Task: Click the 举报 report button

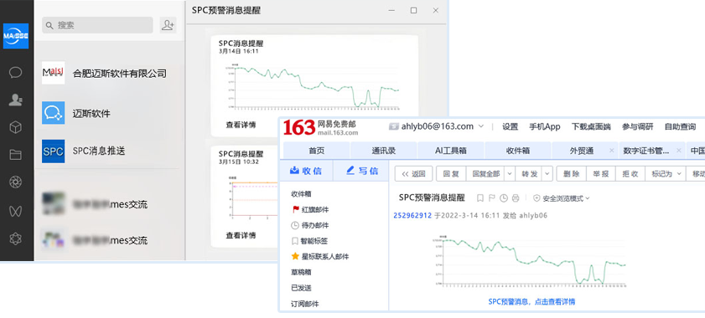Action: [x=601, y=174]
